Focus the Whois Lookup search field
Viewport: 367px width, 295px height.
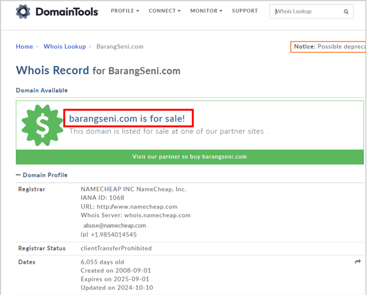[x=311, y=12]
